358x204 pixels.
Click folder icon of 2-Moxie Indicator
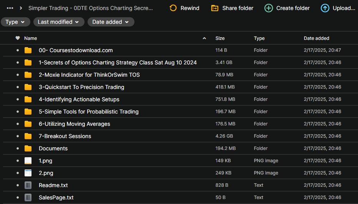tap(28, 75)
